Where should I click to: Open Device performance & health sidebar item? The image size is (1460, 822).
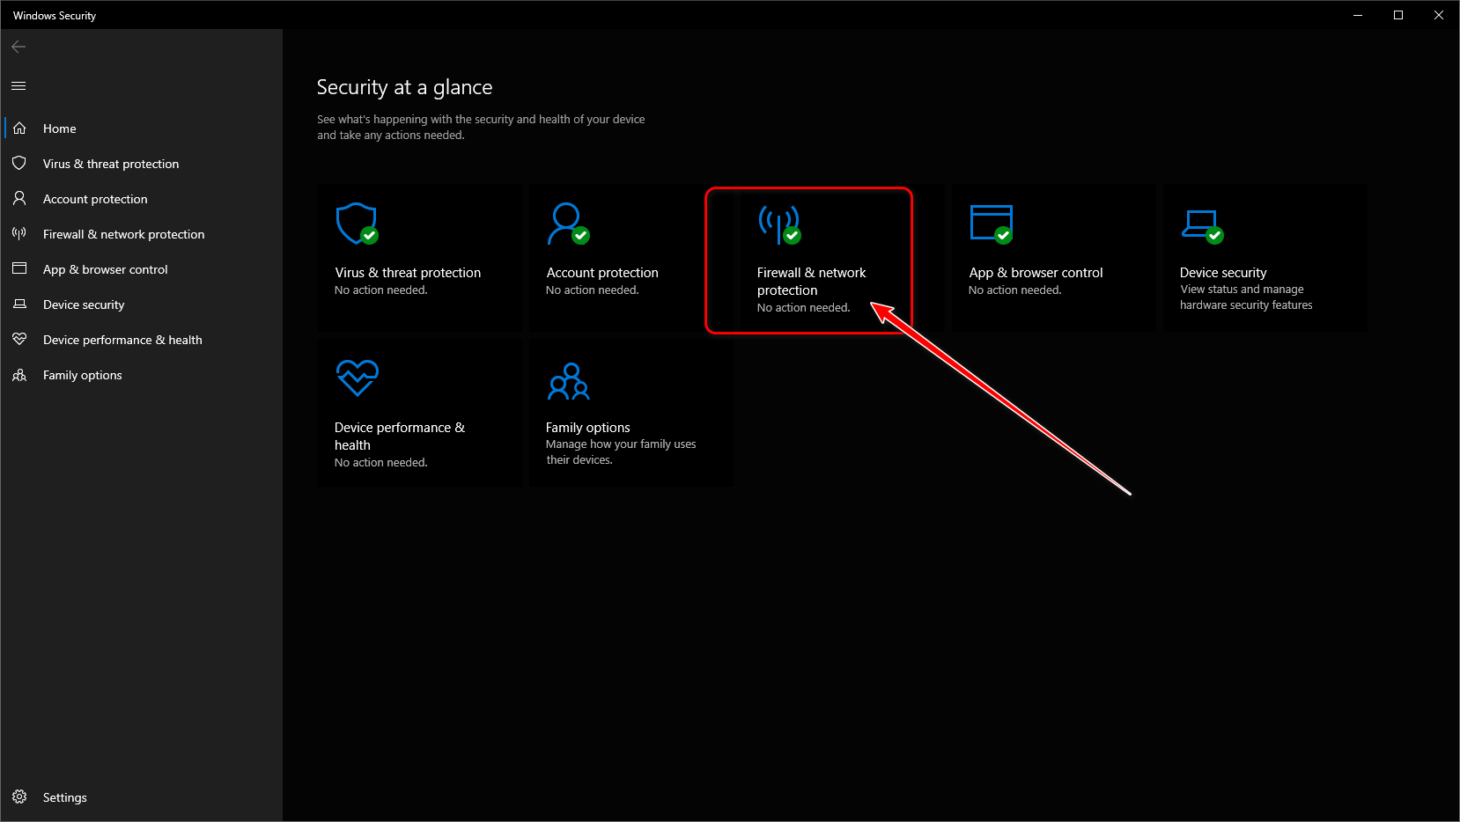[x=122, y=340]
